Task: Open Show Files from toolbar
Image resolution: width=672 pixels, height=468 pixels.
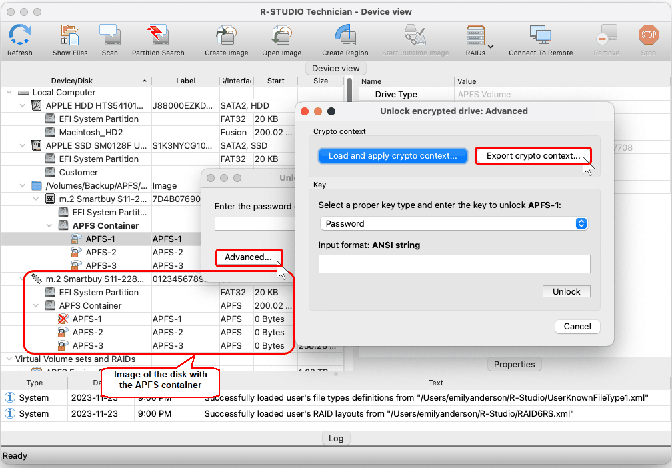Action: (70, 35)
